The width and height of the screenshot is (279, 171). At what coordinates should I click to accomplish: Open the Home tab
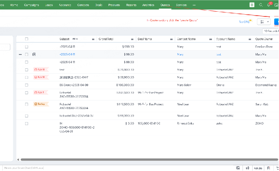pos(14,5)
